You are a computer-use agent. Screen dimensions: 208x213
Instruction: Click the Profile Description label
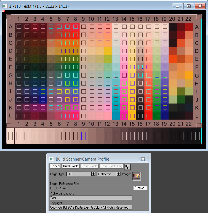(62, 193)
